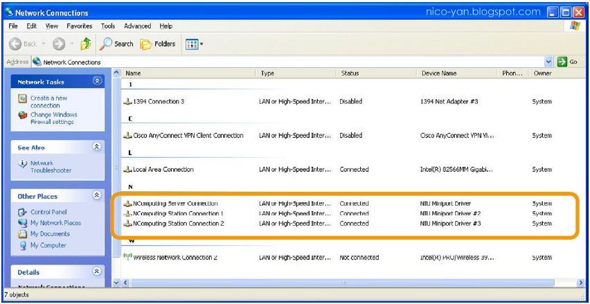This screenshot has height=304, width=590.
Task: Open the View menu
Action: [x=52, y=26]
